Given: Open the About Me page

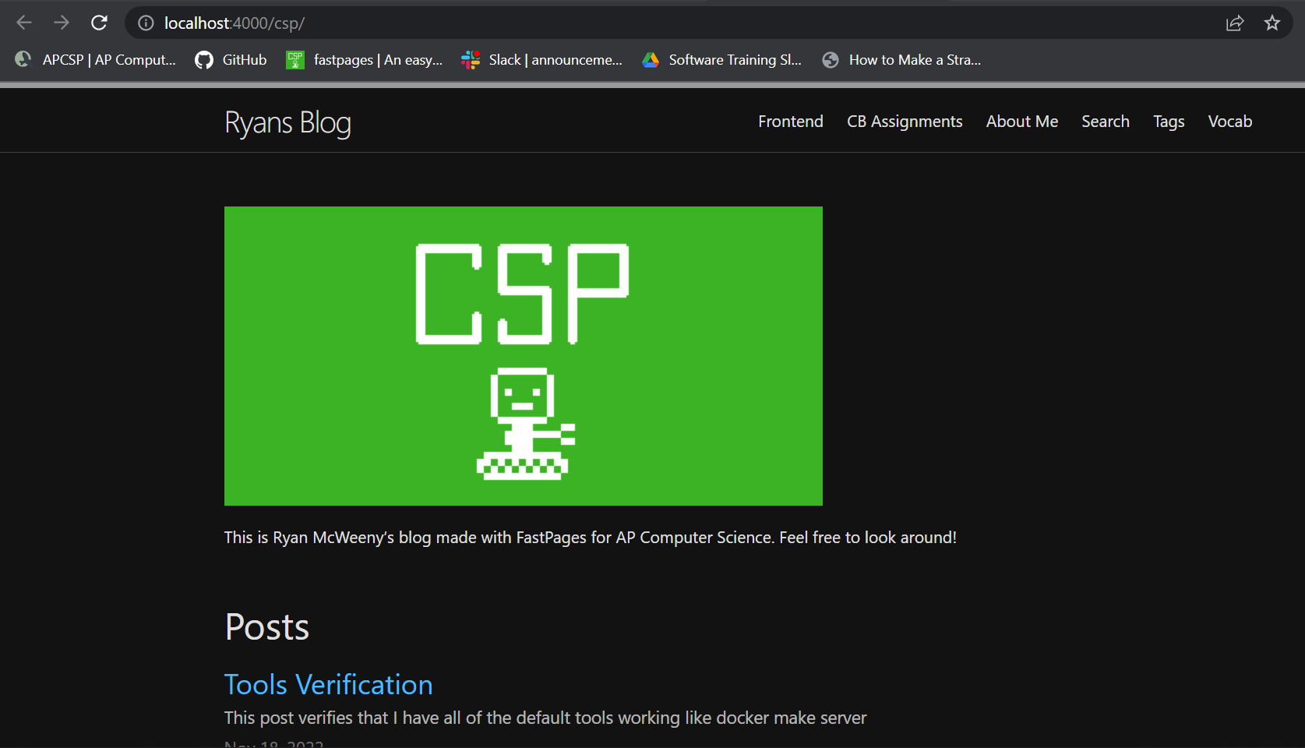Looking at the screenshot, I should [x=1021, y=122].
